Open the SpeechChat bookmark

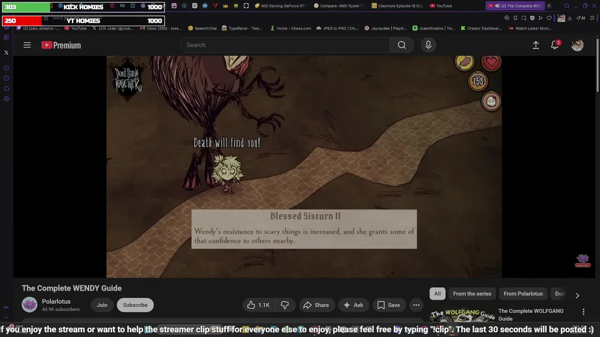coord(202,28)
